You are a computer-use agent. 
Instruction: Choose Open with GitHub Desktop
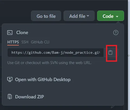coord(43,80)
